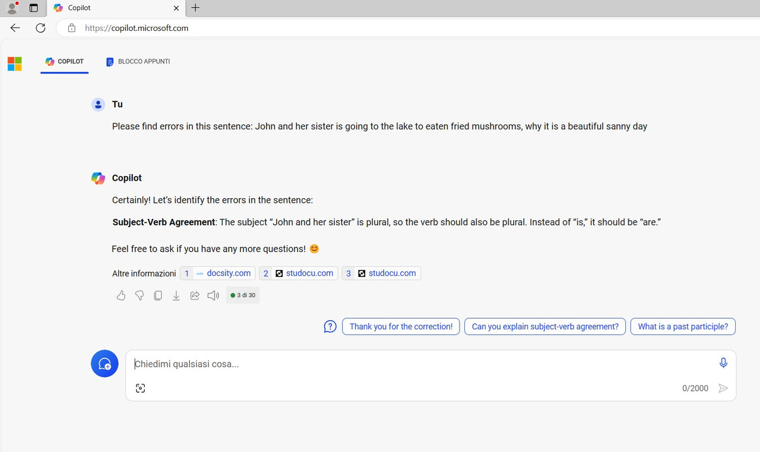Screen dimensions: 760x452
Task: Open source link 3 studocu.com
Action: pos(381,273)
